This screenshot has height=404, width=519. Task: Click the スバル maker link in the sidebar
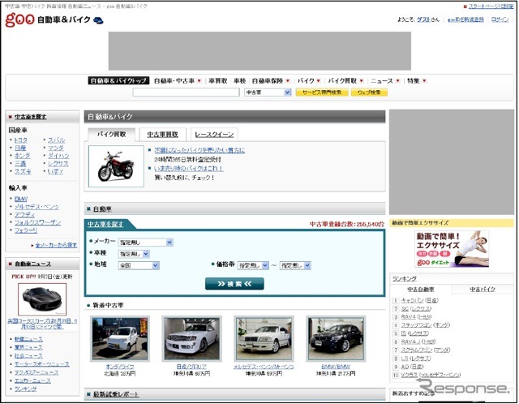click(x=57, y=140)
